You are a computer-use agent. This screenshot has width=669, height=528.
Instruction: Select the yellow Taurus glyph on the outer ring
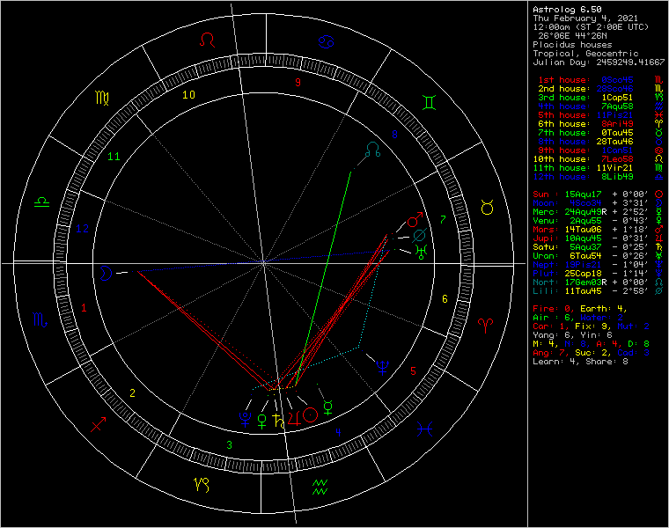point(488,207)
